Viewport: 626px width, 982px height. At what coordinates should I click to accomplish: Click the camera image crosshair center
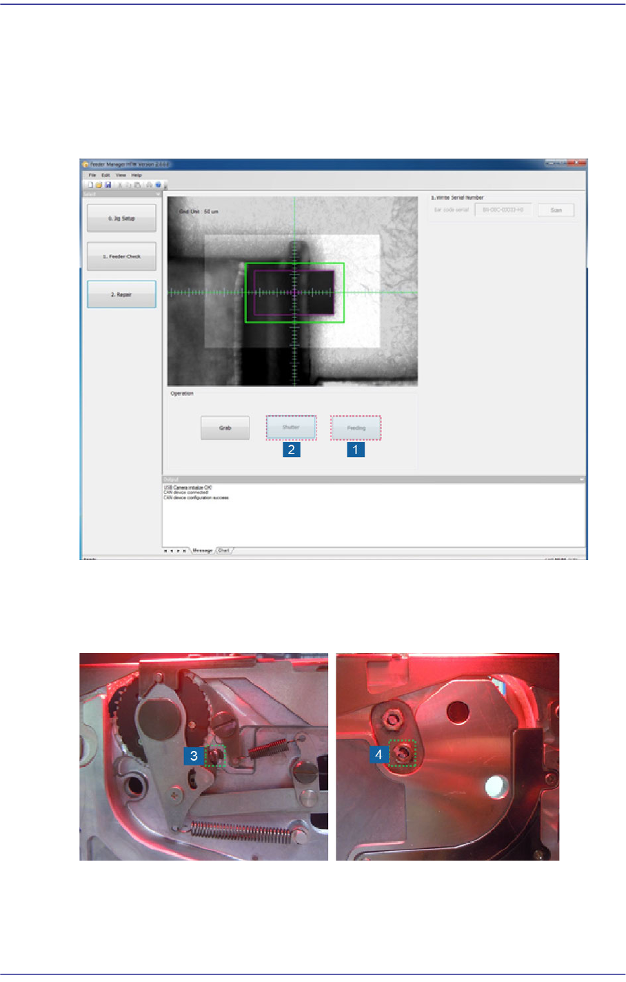pos(294,292)
